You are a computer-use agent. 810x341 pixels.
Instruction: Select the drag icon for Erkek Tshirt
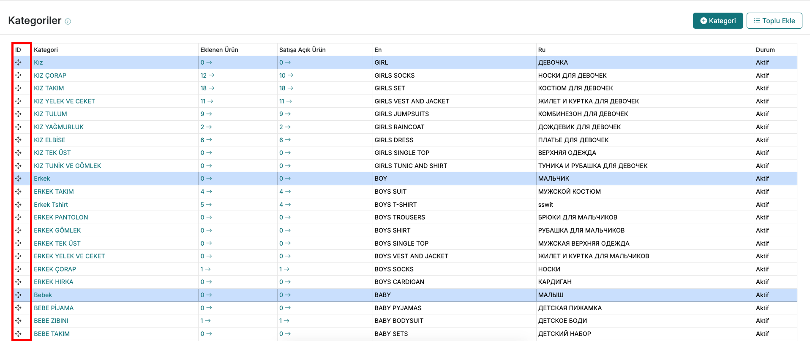coord(19,205)
